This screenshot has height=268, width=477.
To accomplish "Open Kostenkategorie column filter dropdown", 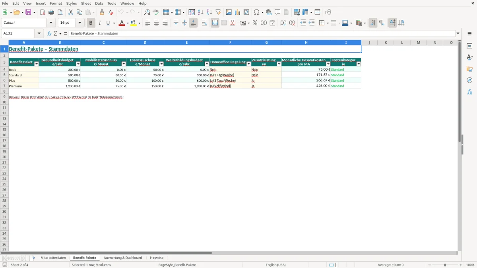I will tap(359, 64).
